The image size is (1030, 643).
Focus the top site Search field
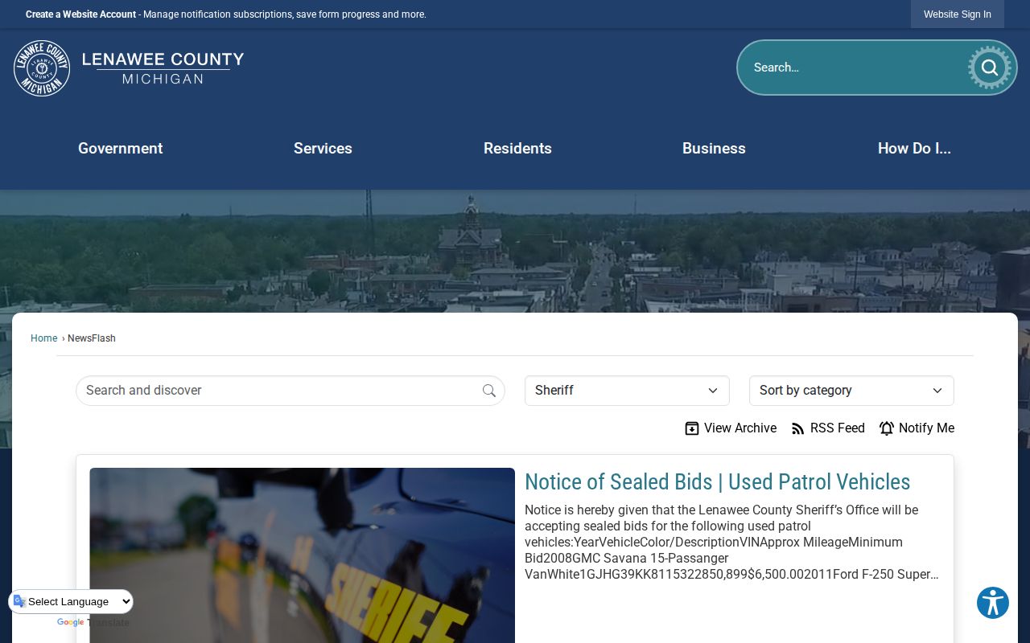coord(853,68)
